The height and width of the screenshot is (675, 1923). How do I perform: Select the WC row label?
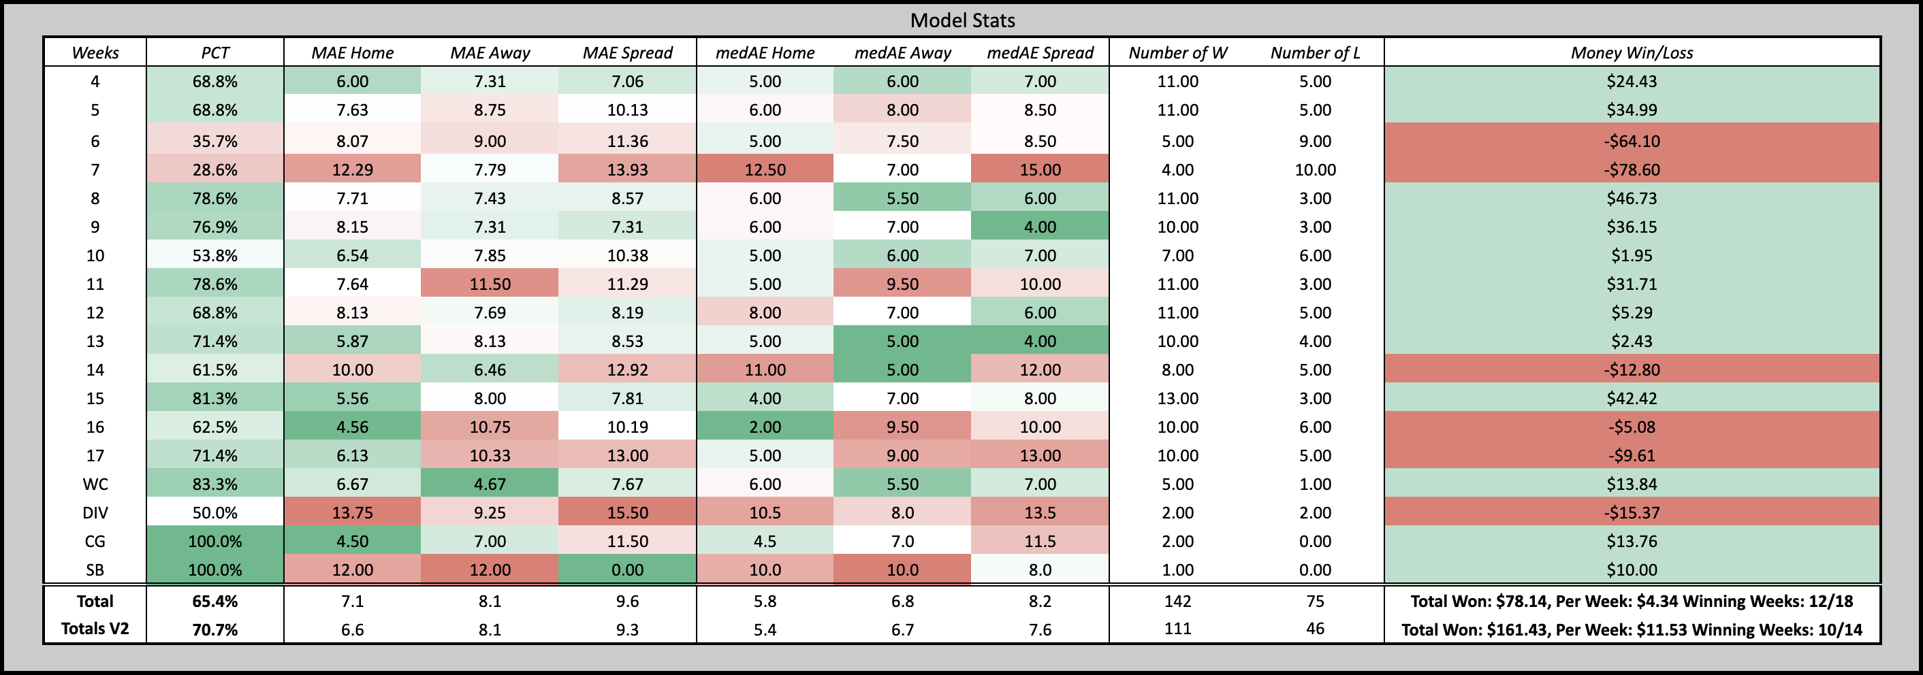95,484
